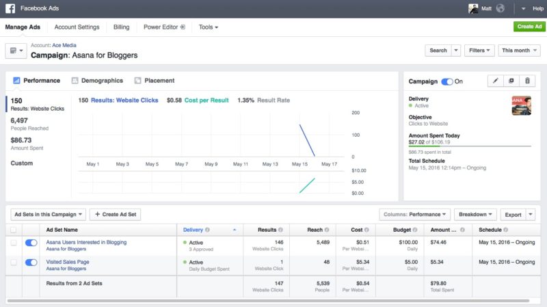The width and height of the screenshot is (547, 307).
Task: Click info icon beside Budget column
Action: tap(415, 230)
